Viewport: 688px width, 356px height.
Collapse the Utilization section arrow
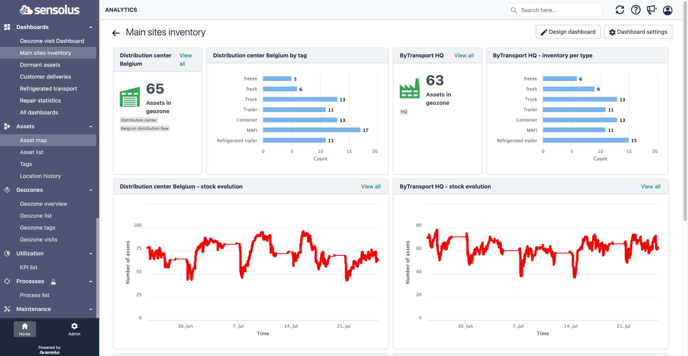click(91, 253)
